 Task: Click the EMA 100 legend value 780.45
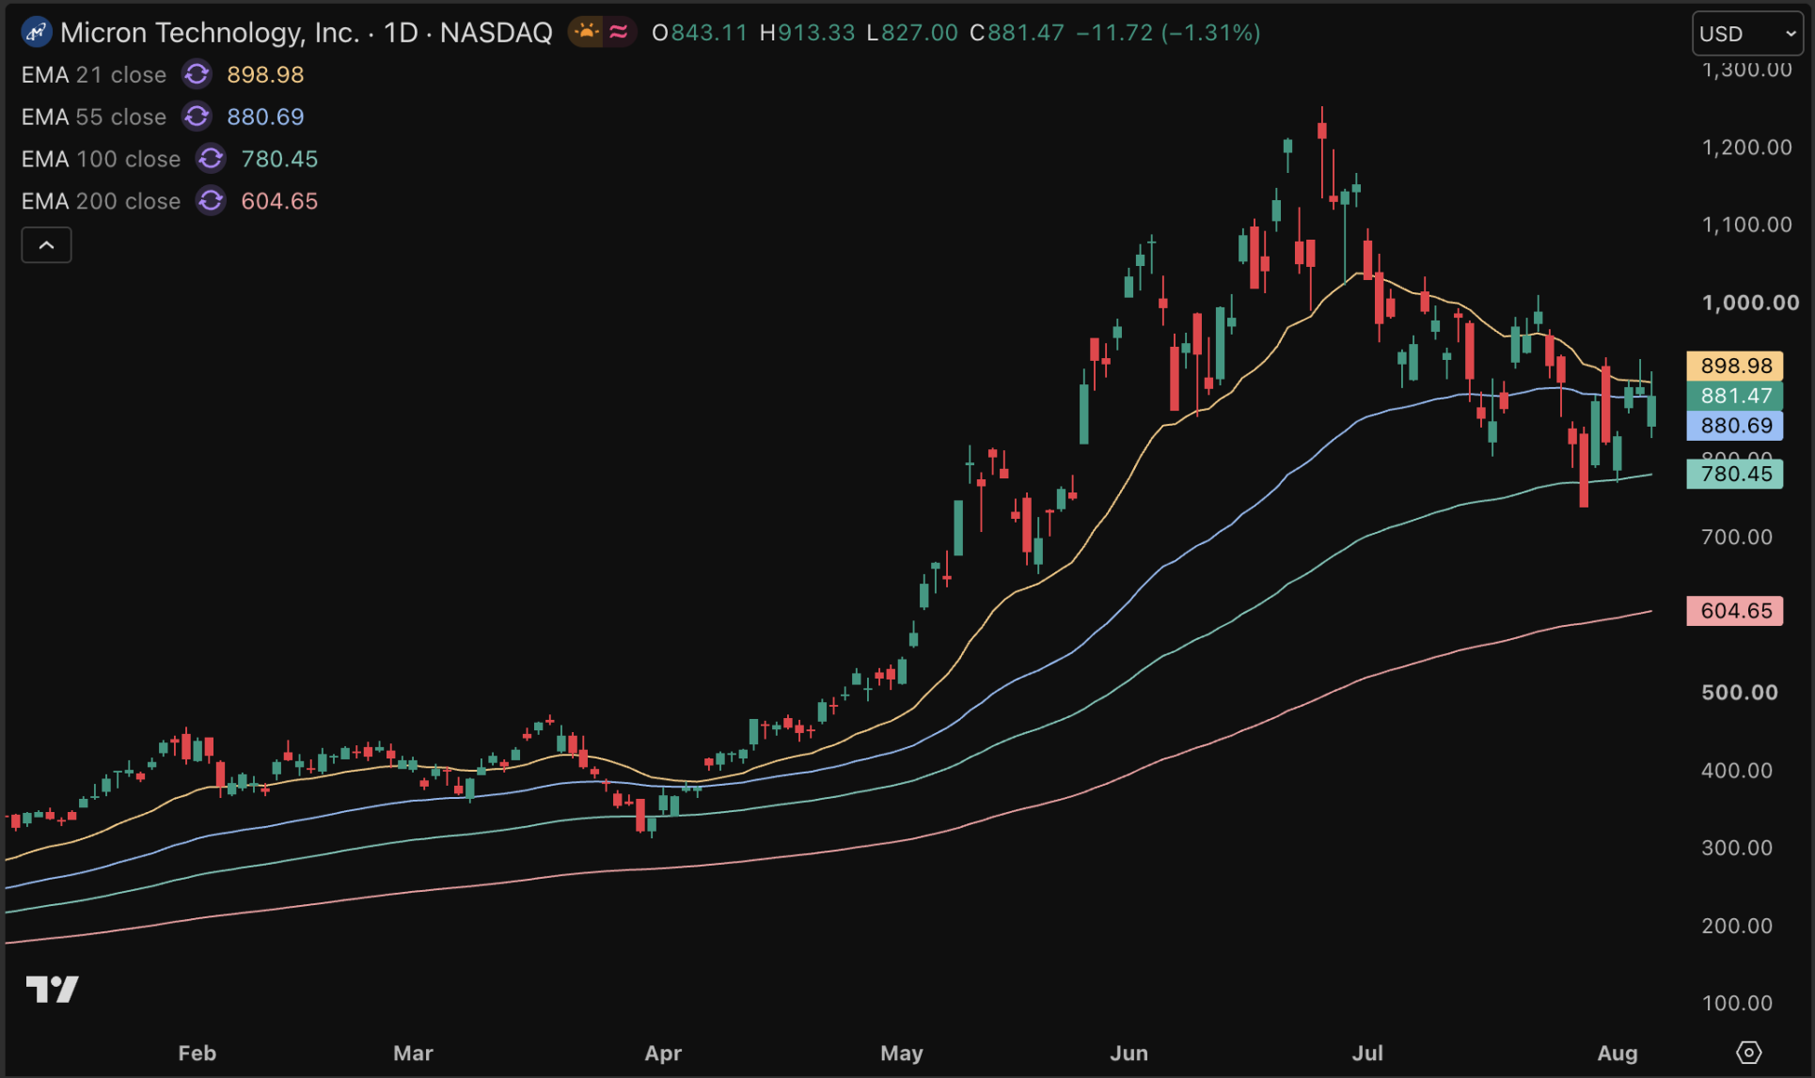pyautogui.click(x=279, y=159)
